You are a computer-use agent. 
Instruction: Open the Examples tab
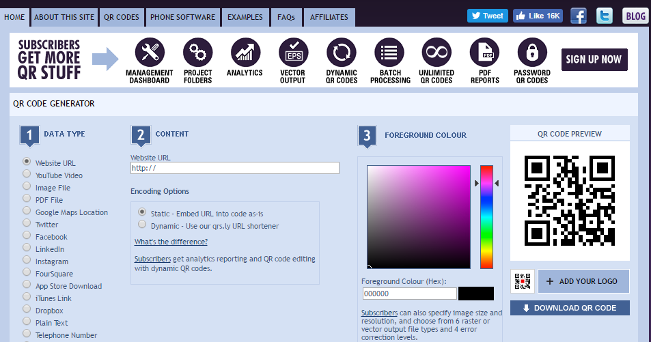245,18
